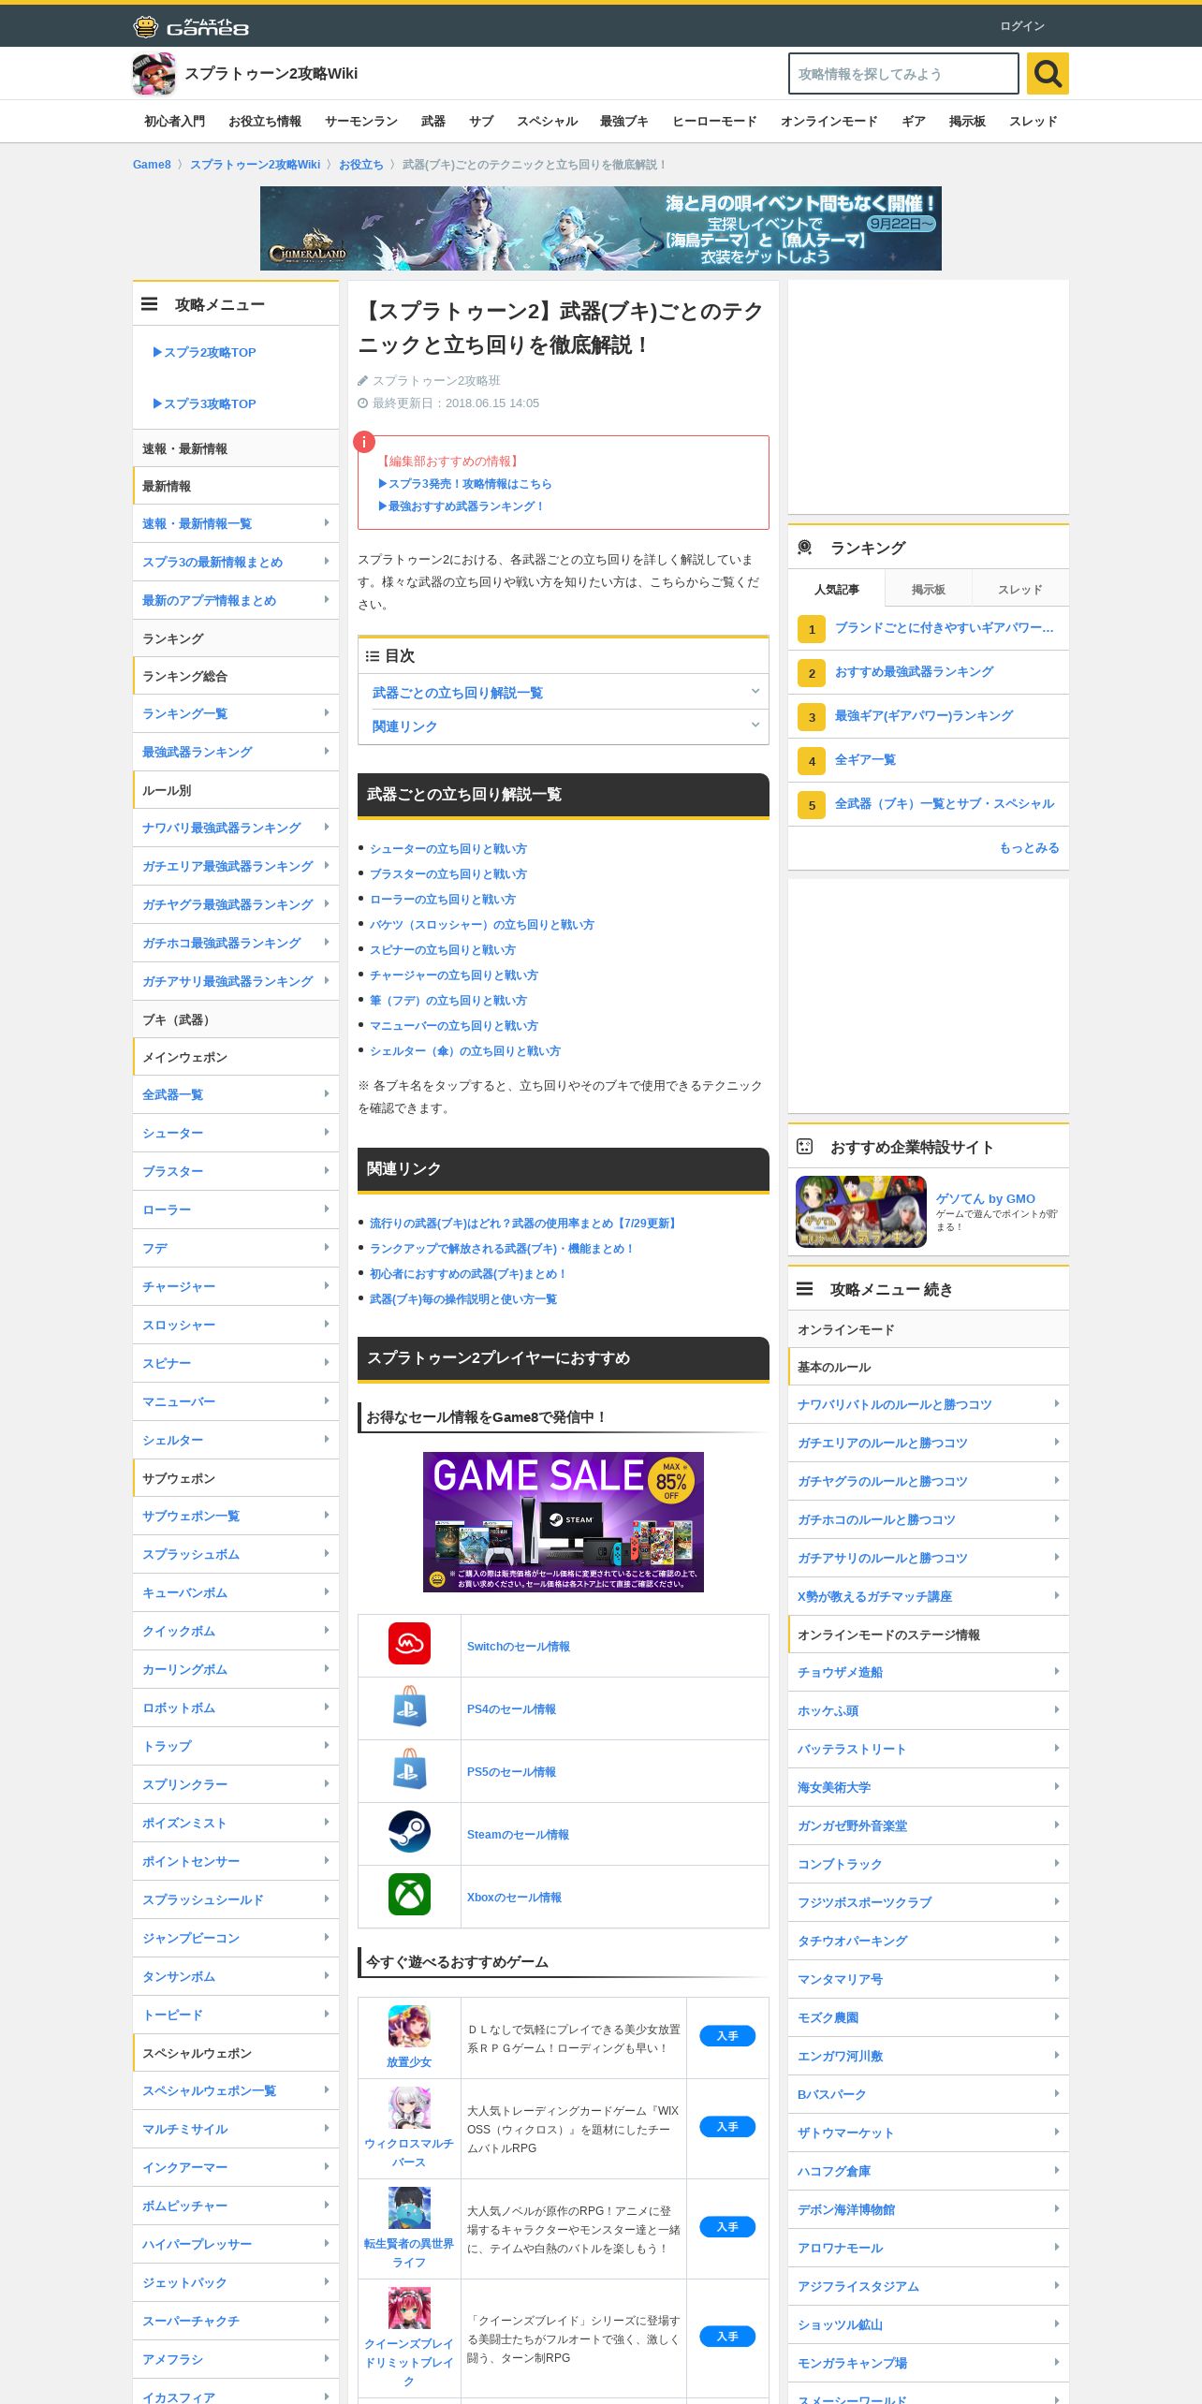Click arrow on チョウザメ造船 stage row
This screenshot has width=1202, height=2404.
tap(1057, 1672)
